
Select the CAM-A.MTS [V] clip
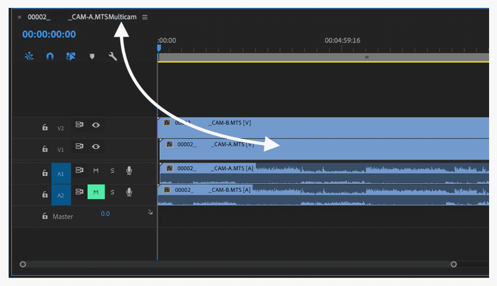pyautogui.click(x=324, y=149)
